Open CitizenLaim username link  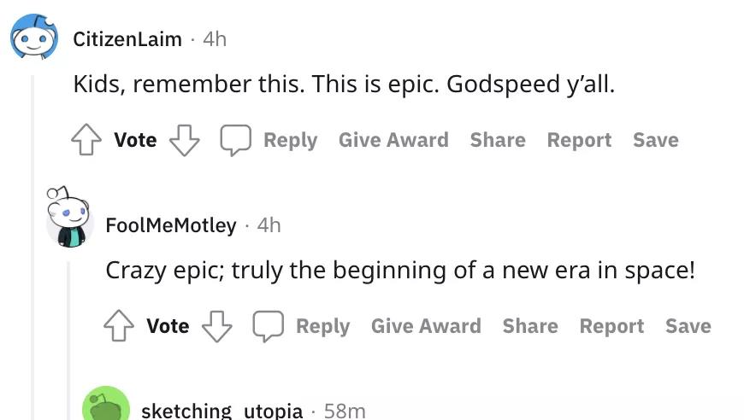(x=127, y=38)
